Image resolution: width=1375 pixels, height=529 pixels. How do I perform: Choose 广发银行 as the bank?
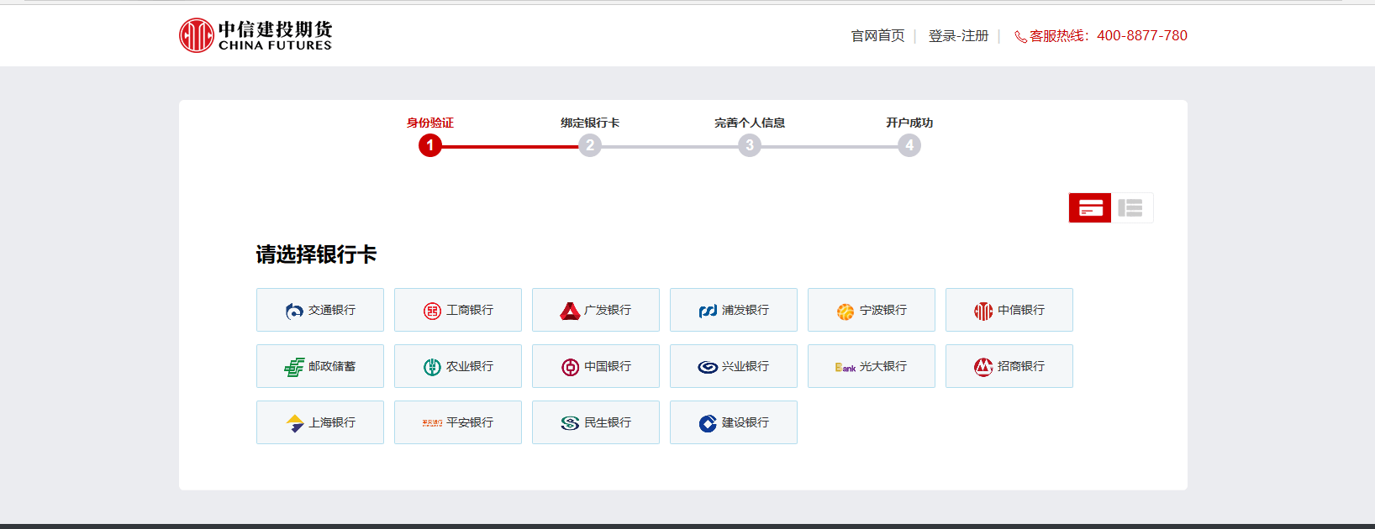coord(596,310)
